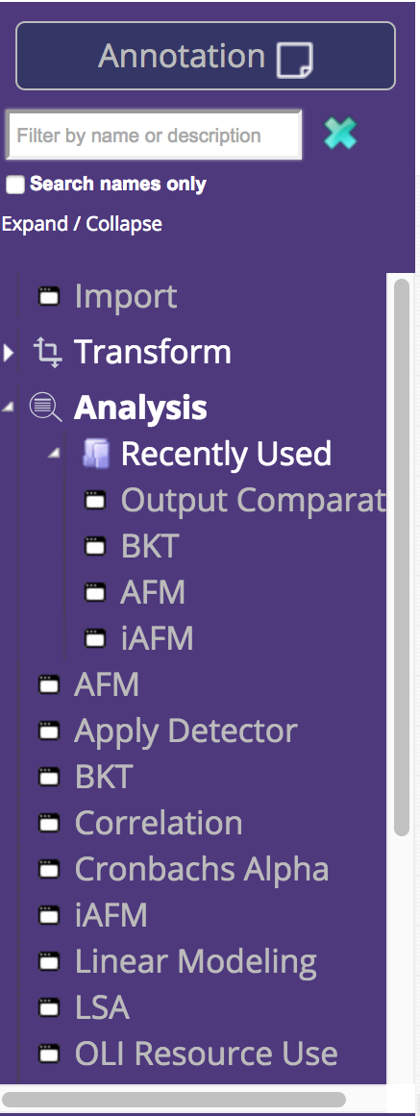Select Output Comparator under Recently Used
Image resolution: width=420 pixels, height=1116 pixels.
253,500
